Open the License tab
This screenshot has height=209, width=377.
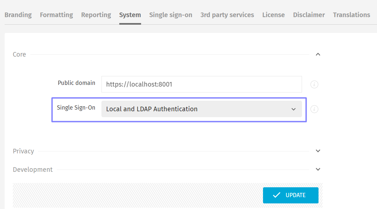(273, 15)
